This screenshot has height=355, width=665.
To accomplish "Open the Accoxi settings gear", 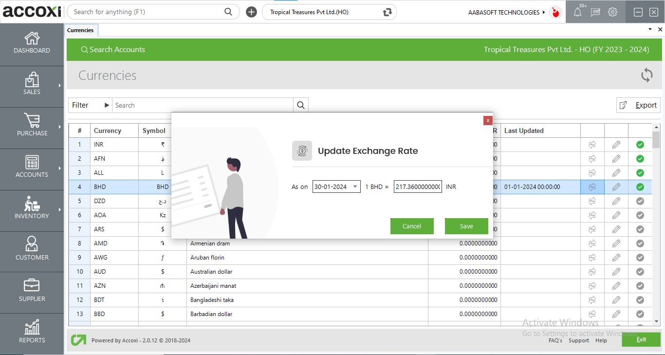I will (612, 12).
